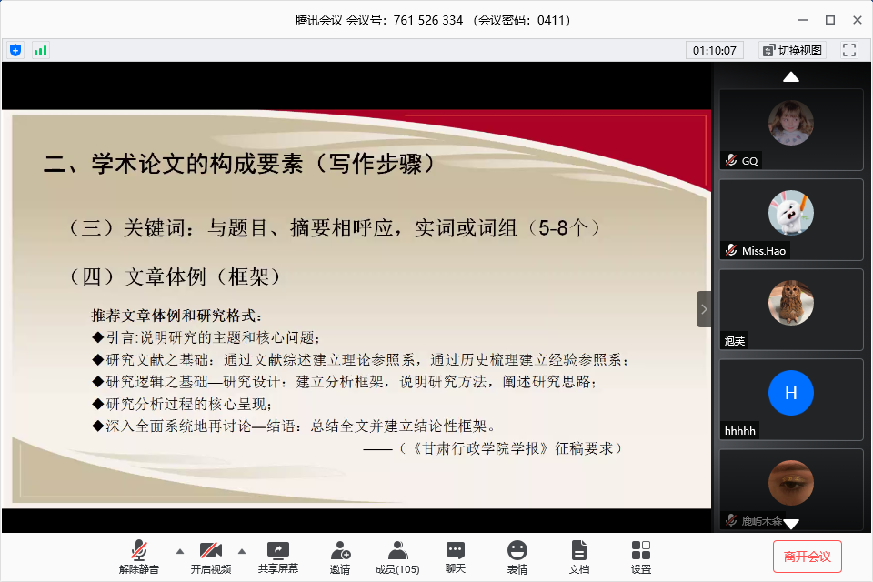
Task: Toggle 解除静音 microphone button
Action: pyautogui.click(x=138, y=557)
